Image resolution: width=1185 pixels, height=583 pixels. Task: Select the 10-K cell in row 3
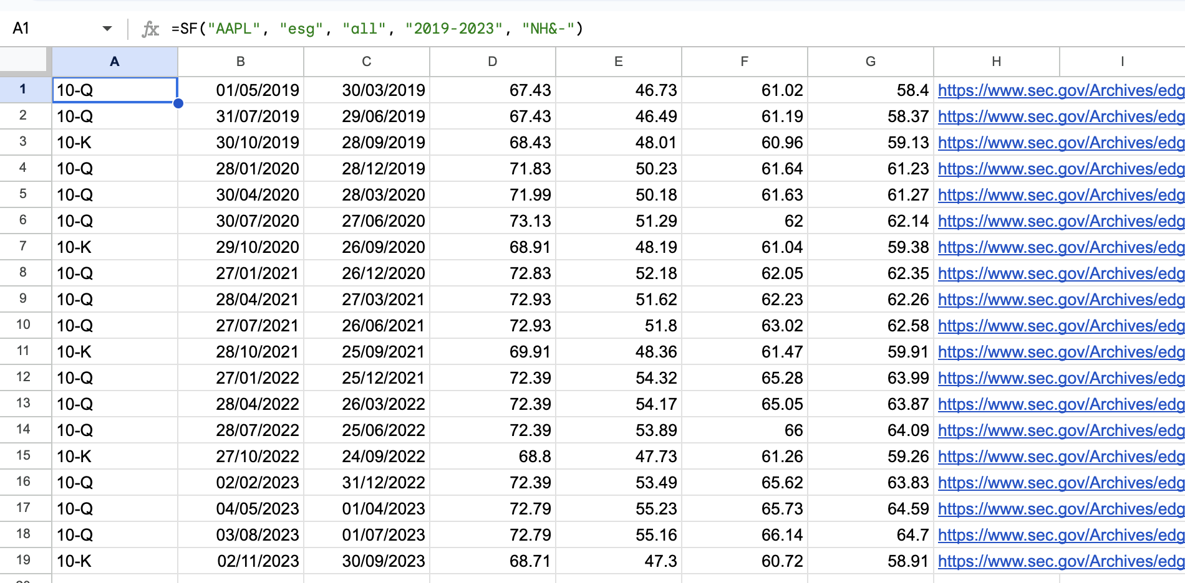click(115, 142)
